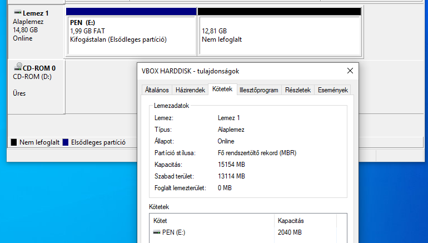
Task: Click the 13114 MB free space value
Action: click(x=231, y=176)
